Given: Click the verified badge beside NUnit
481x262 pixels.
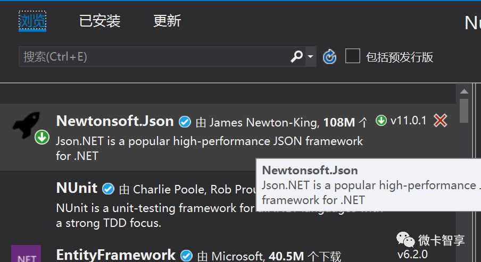Looking at the screenshot, I should point(109,189).
